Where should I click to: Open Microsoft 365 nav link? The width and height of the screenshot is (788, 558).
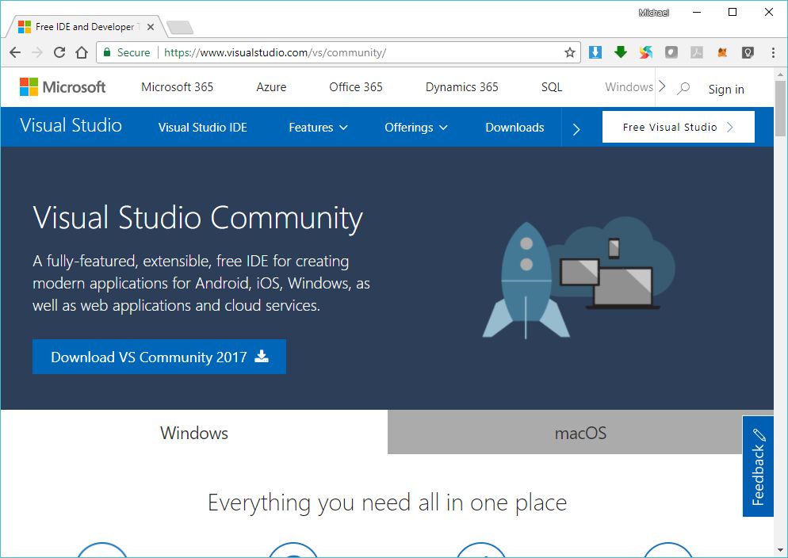coord(177,87)
